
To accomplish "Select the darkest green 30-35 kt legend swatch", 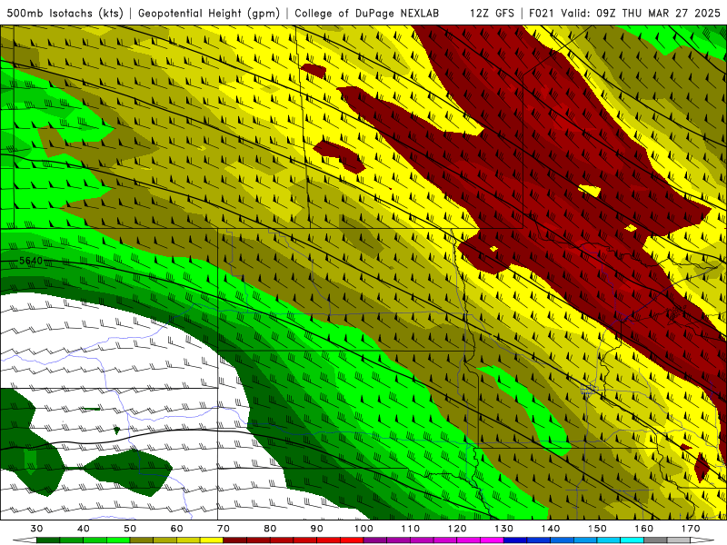I will [48, 540].
